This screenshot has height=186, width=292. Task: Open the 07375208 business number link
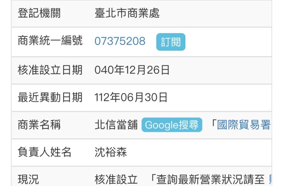(120, 41)
